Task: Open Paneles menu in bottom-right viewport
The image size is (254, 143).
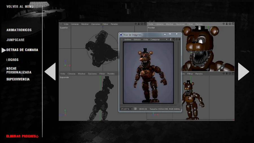Action: (199, 73)
